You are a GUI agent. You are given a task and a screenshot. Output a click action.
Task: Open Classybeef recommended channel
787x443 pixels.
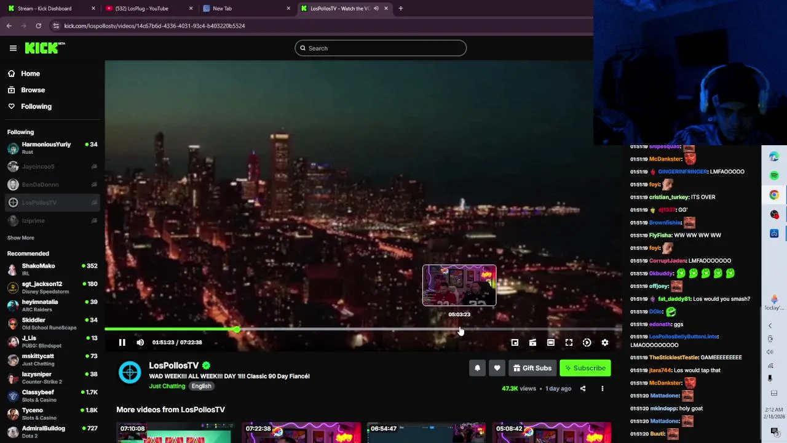pos(52,396)
